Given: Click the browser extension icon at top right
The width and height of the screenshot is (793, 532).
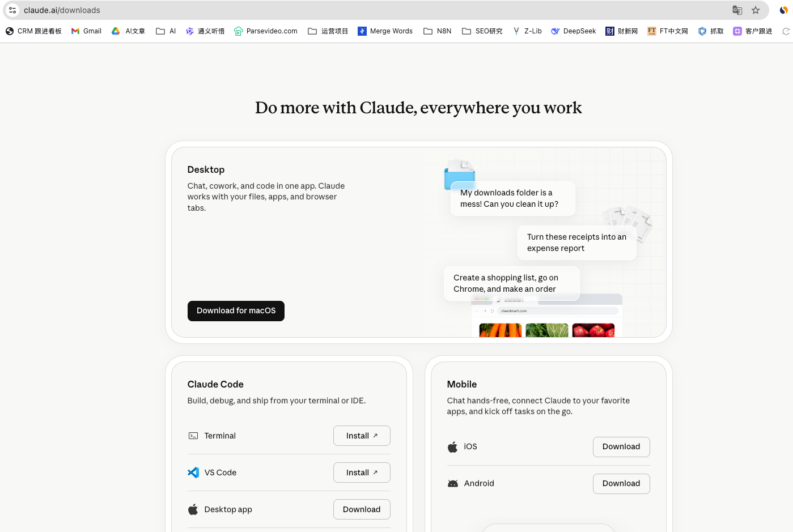Looking at the screenshot, I should (x=784, y=10).
